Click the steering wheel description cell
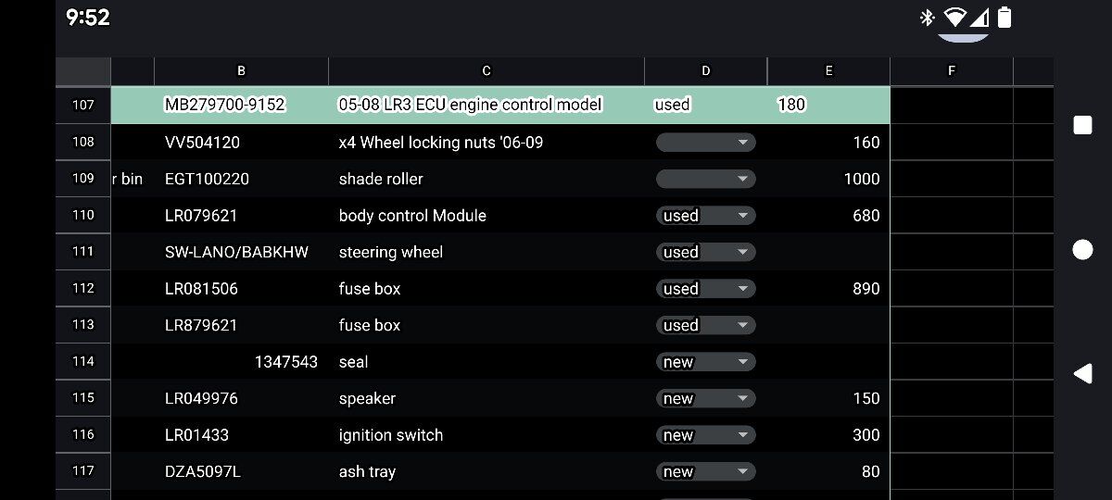The height and width of the screenshot is (500, 1112). pos(486,252)
